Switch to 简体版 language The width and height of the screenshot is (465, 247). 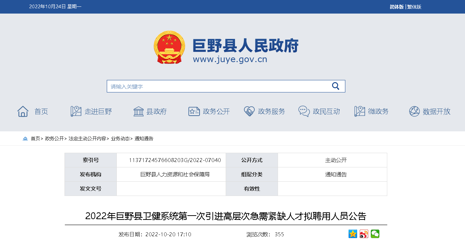[x=397, y=7]
